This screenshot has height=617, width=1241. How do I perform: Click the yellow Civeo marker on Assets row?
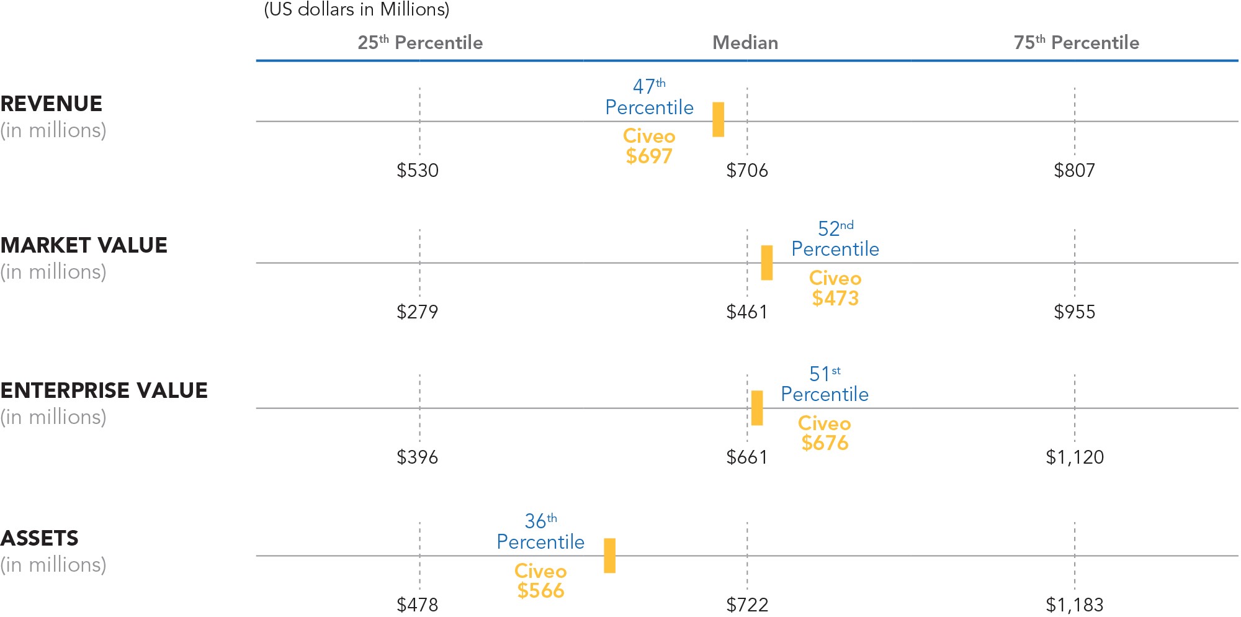pyautogui.click(x=610, y=556)
